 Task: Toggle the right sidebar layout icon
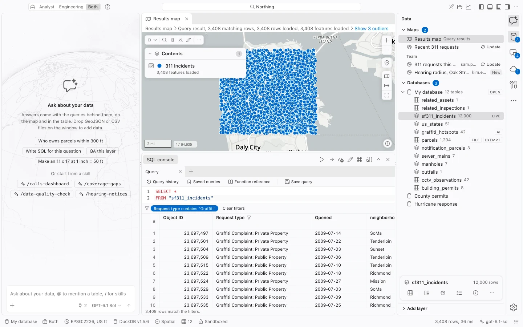(x=507, y=7)
